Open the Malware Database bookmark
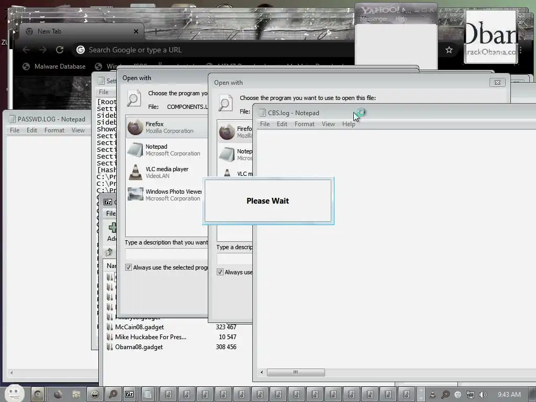The width and height of the screenshot is (536, 402). (x=54, y=66)
